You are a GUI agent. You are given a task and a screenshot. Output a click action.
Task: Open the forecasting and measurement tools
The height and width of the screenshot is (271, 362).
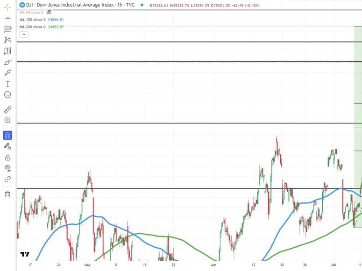pyautogui.click(x=7, y=51)
